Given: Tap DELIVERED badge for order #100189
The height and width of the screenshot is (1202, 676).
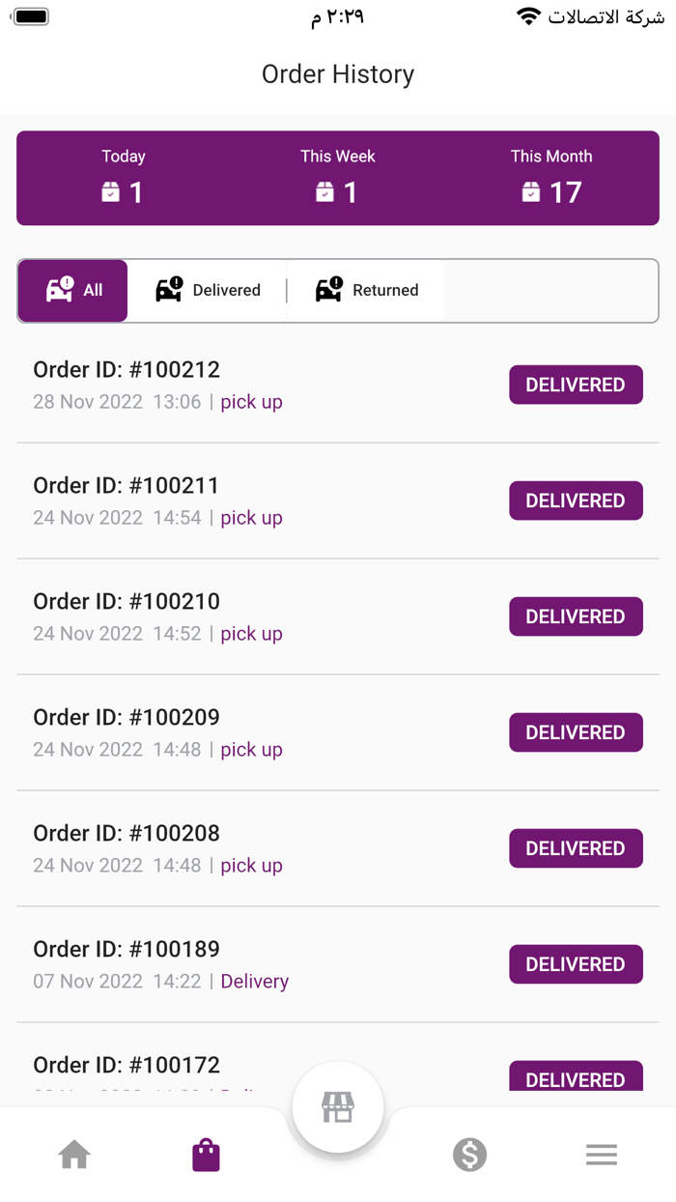Looking at the screenshot, I should pos(576,964).
